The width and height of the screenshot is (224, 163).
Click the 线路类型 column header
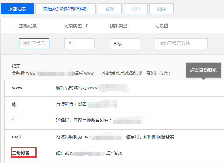118,26
